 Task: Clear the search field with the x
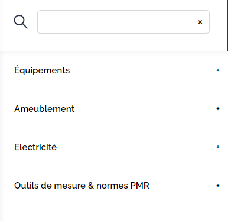point(200,22)
